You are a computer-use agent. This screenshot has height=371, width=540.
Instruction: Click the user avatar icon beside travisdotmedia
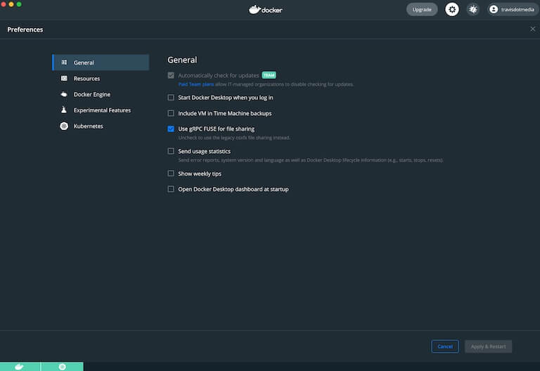point(493,9)
